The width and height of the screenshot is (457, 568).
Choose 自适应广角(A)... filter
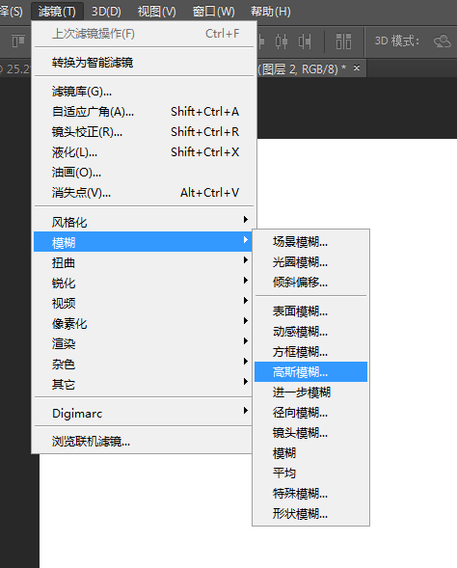(144, 112)
